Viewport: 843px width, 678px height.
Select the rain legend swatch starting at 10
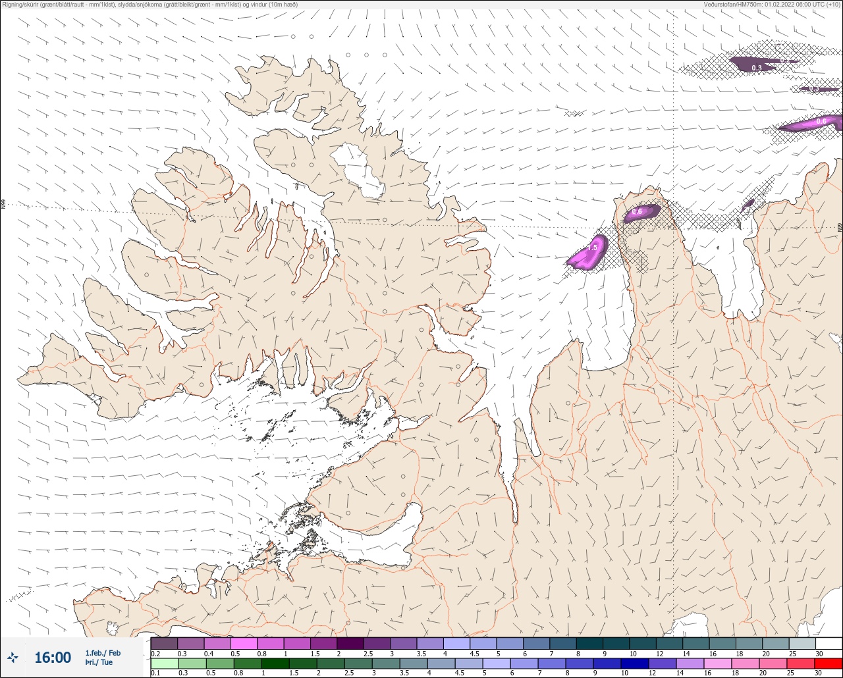pyautogui.click(x=634, y=664)
